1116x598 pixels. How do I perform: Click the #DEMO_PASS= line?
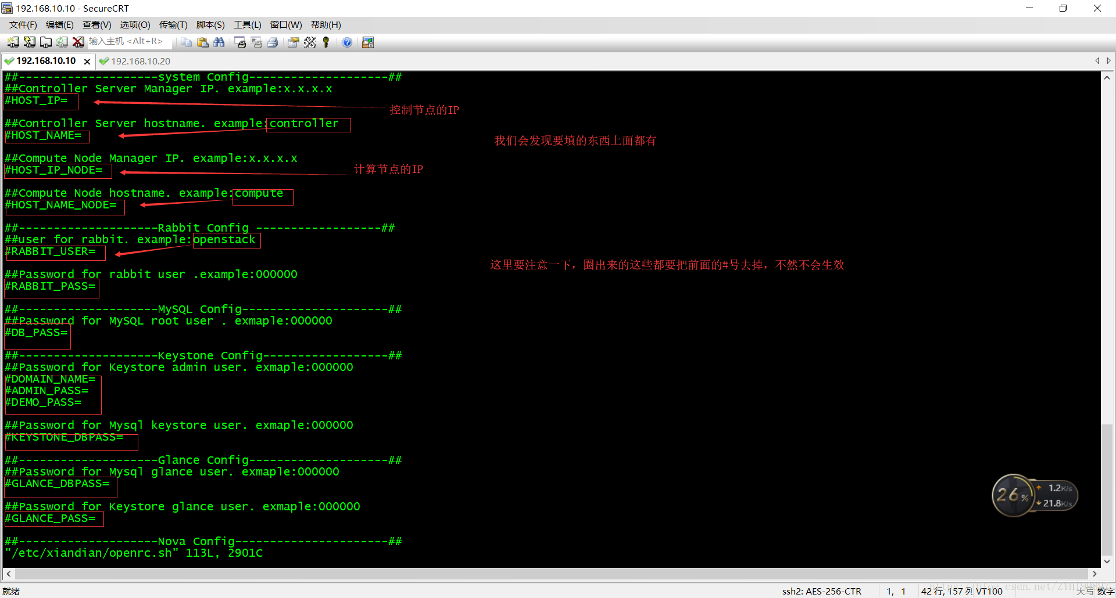(x=43, y=402)
